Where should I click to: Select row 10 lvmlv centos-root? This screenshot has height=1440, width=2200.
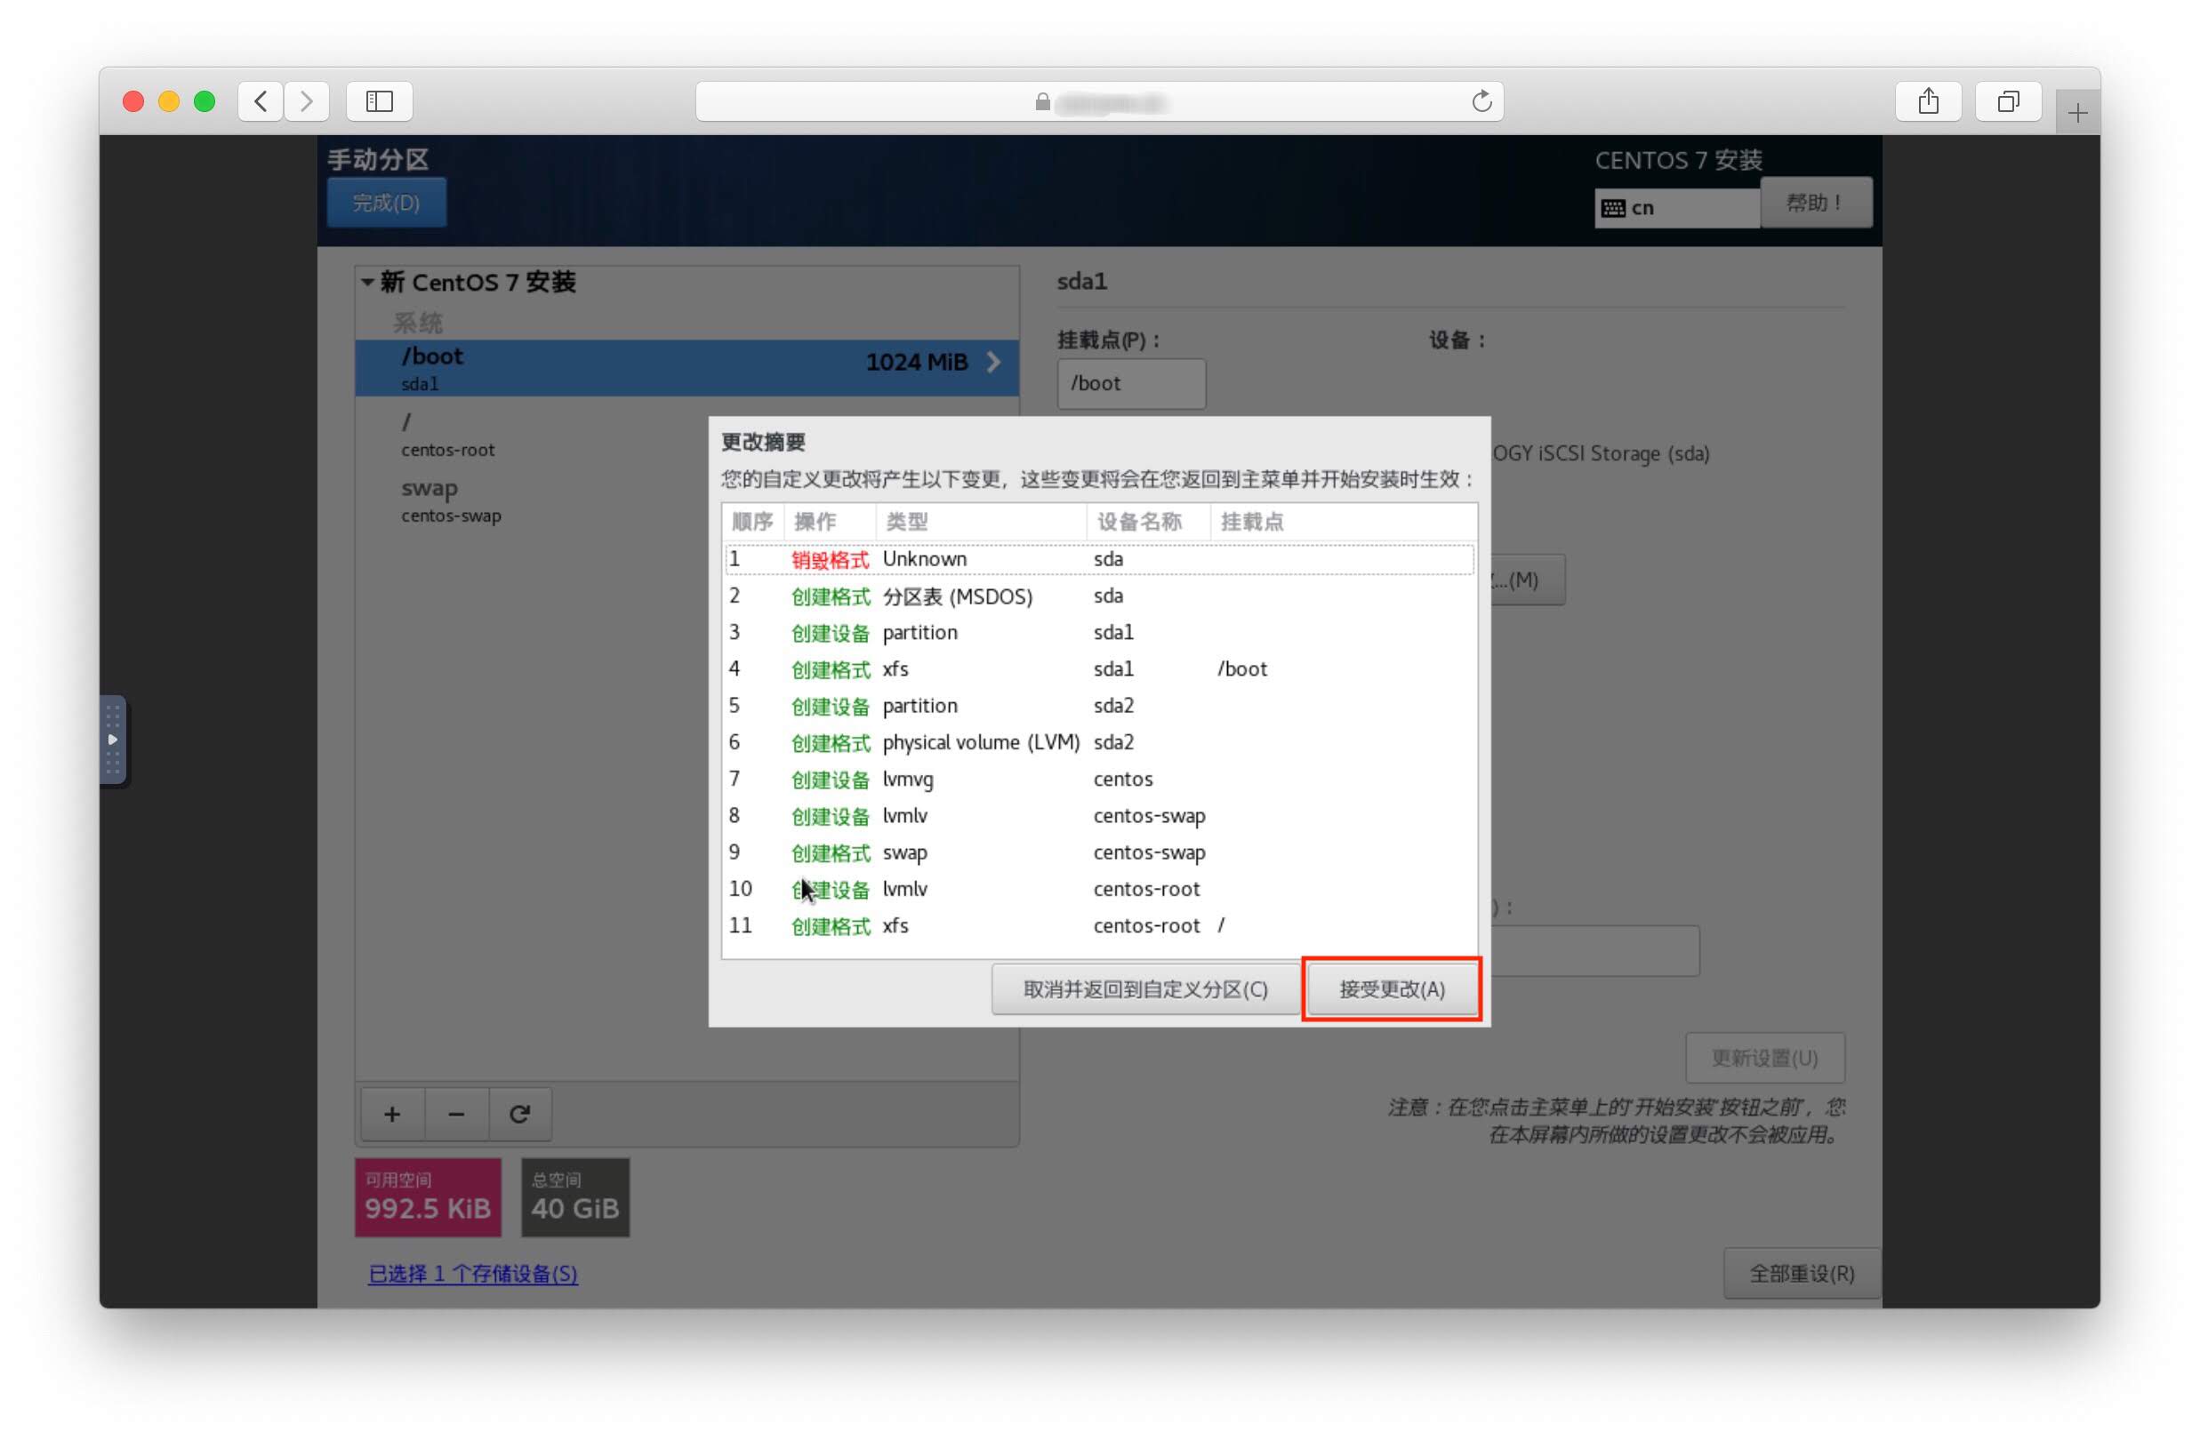(1099, 889)
